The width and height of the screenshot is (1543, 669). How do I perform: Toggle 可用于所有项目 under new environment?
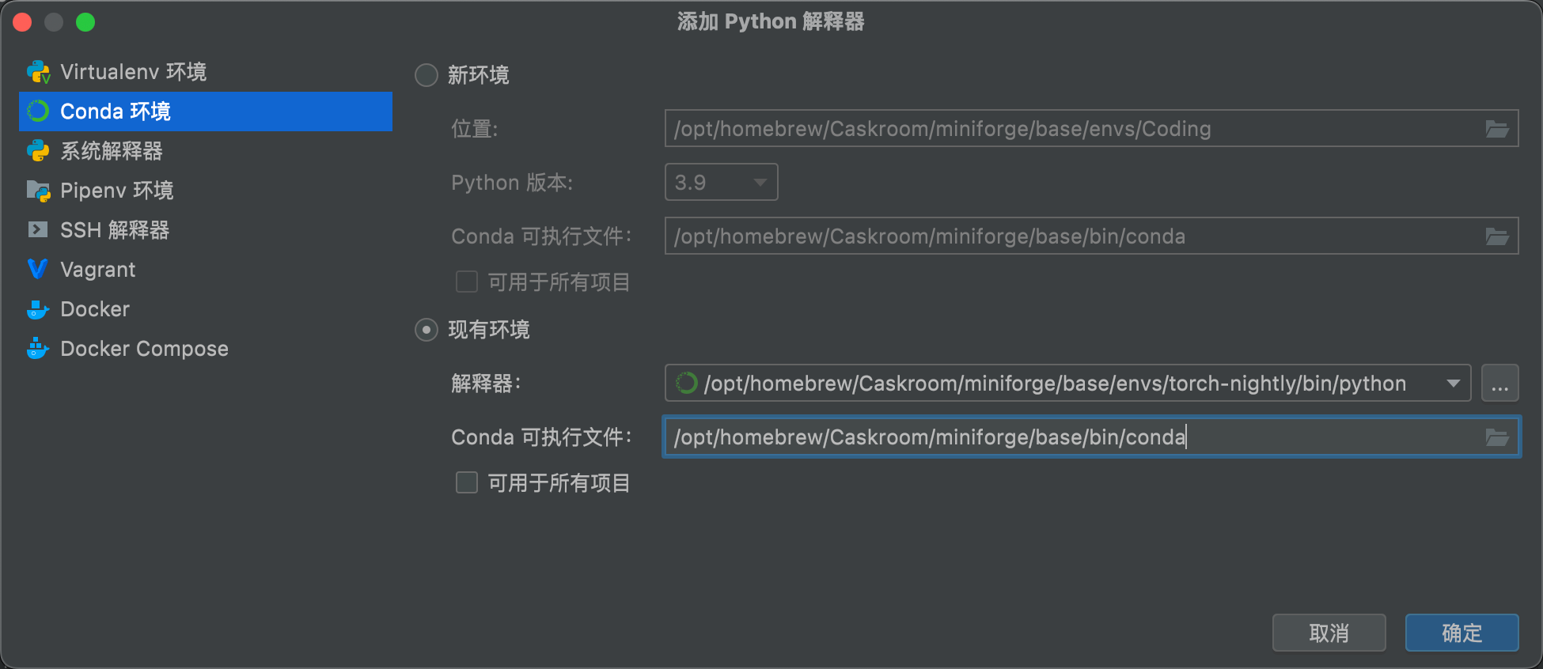pyautogui.click(x=467, y=282)
